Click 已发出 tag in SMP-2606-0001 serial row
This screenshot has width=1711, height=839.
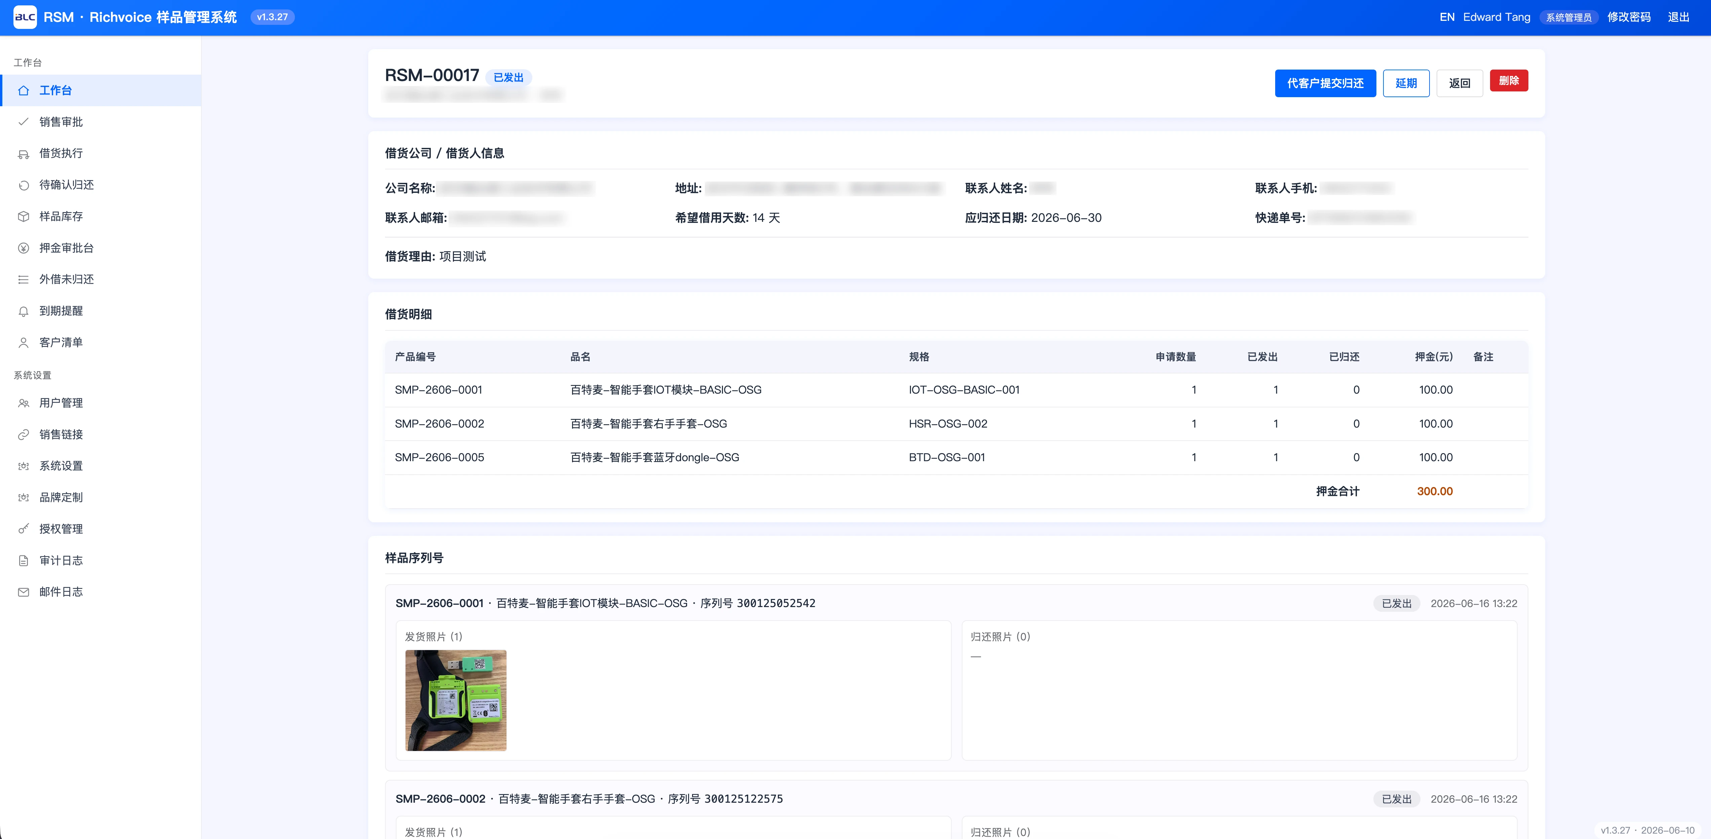(x=1396, y=604)
